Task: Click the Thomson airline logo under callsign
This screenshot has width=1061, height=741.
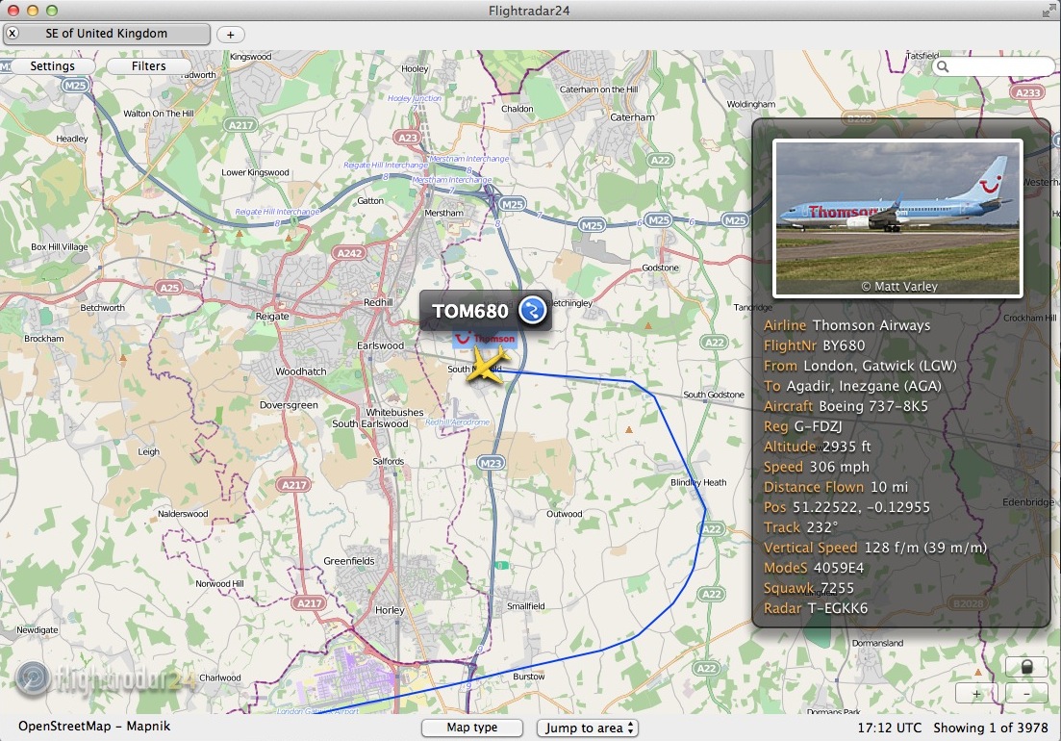Action: [x=485, y=339]
